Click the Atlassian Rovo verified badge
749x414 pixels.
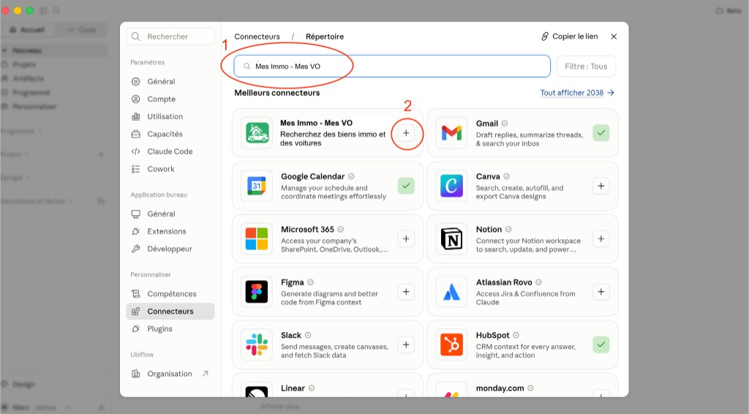pyautogui.click(x=539, y=282)
